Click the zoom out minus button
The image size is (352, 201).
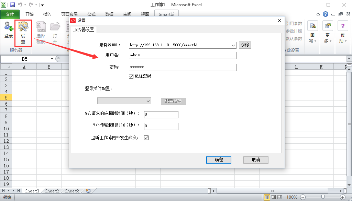pos(303,197)
